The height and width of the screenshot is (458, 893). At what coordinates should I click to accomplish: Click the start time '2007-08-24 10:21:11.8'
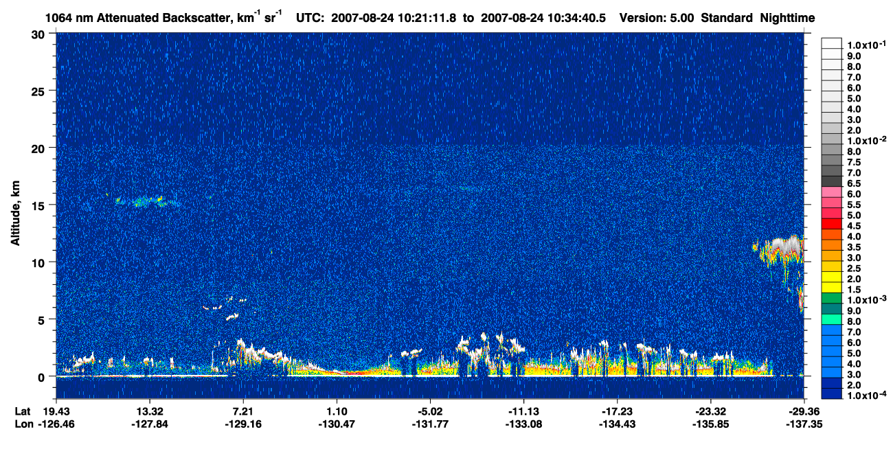pos(395,17)
